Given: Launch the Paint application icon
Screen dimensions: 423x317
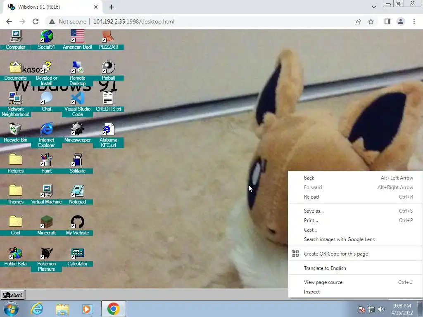Looking at the screenshot, I should [x=46, y=160].
